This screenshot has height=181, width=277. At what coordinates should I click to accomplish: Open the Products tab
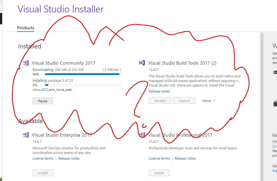tap(26, 28)
